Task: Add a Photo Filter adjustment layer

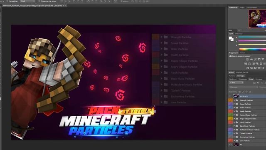Action: point(257,64)
